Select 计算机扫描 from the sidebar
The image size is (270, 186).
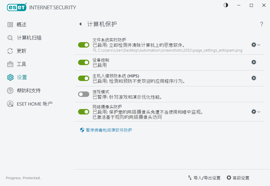25,37
